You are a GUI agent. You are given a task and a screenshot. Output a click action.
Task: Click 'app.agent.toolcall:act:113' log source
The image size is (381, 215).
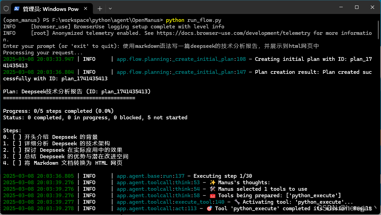point(156,209)
